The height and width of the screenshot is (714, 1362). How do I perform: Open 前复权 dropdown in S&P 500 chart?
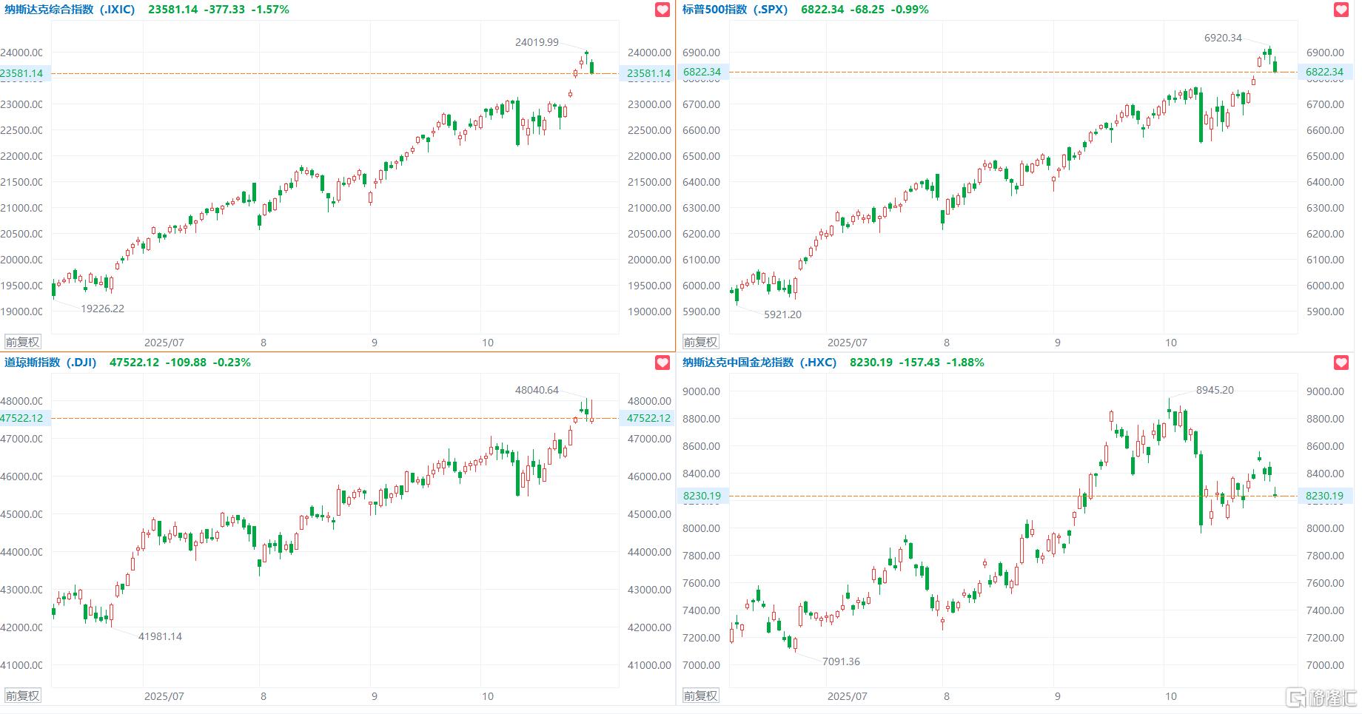tap(700, 342)
